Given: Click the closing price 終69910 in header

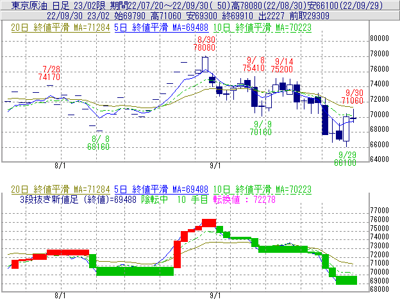Looking at the screenshot, I should [x=237, y=16].
